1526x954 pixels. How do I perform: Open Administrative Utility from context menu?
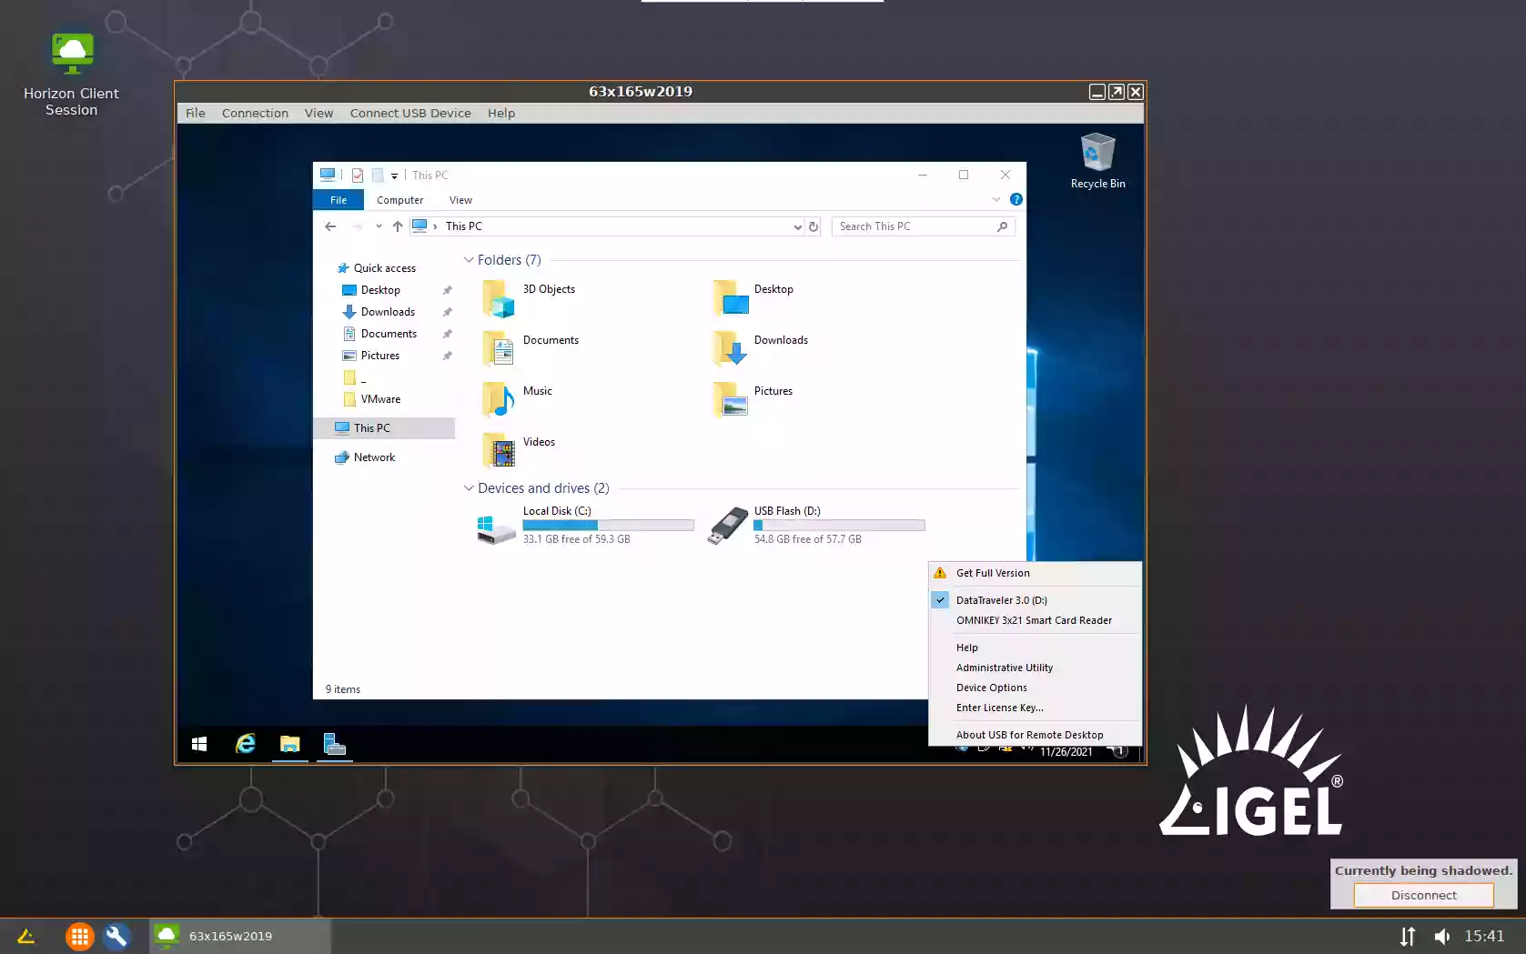click(1036, 668)
